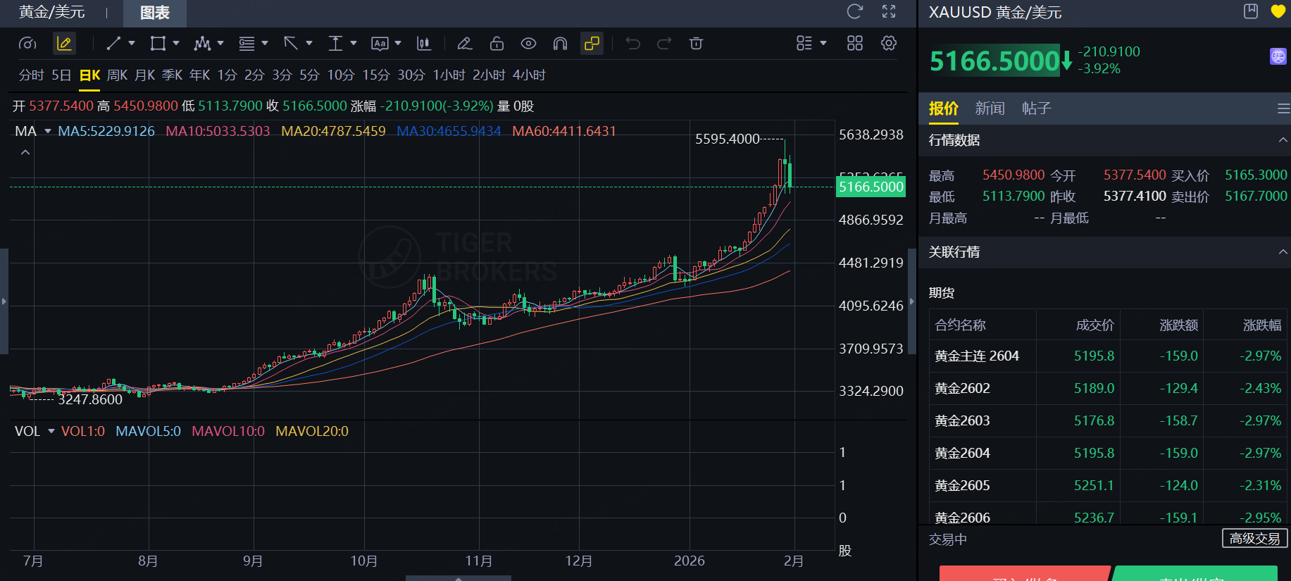
Task: Click the trash delete drawings icon
Action: coord(696,44)
